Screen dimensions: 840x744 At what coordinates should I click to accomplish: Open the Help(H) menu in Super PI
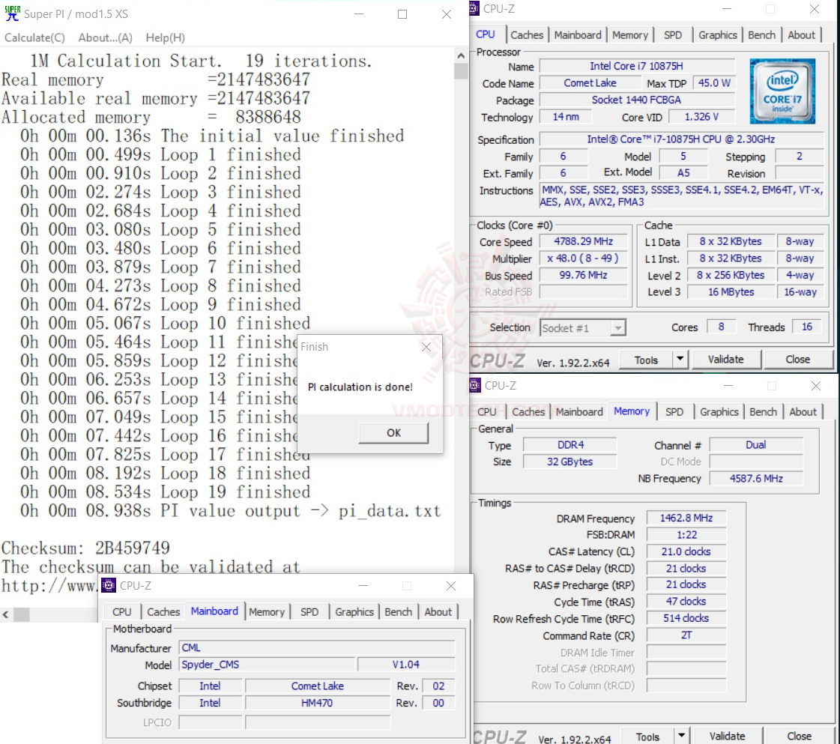pos(165,37)
